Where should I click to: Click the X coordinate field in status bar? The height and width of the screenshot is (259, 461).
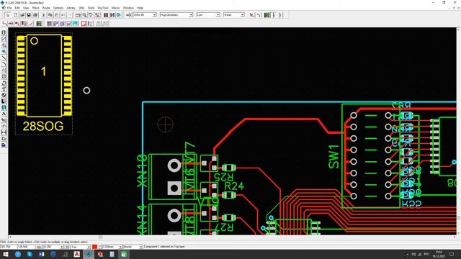coord(9,247)
